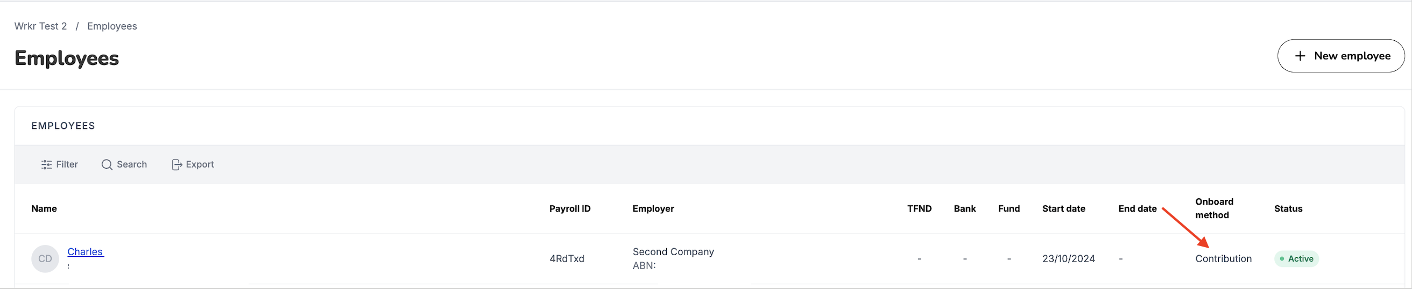Click the Onboard method column header
The image size is (1412, 289).
(1214, 208)
